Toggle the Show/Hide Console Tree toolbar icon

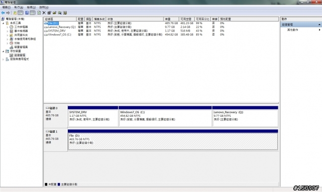(x=20, y=13)
